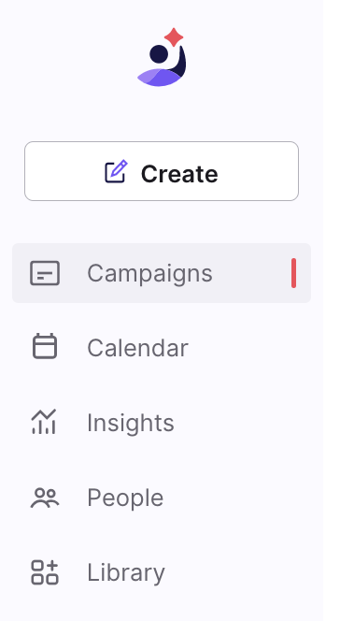Select the highlighted Campaigns row background
Viewport: 340px width, 621px height.
point(162,273)
